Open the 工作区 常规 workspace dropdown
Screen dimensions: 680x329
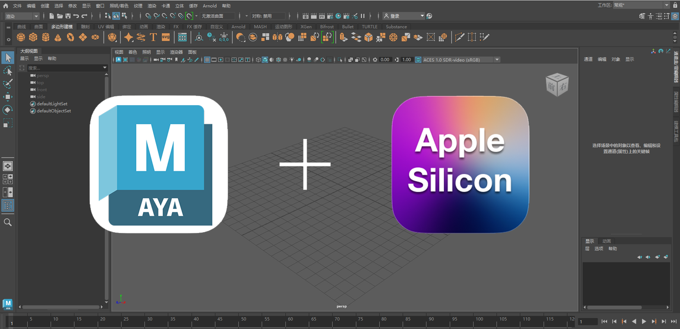641,5
